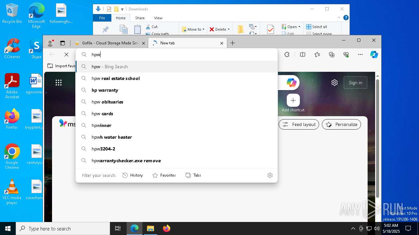This screenshot has height=235, width=419.
Task: Open the apps grid launcher icon
Action: [x=59, y=83]
